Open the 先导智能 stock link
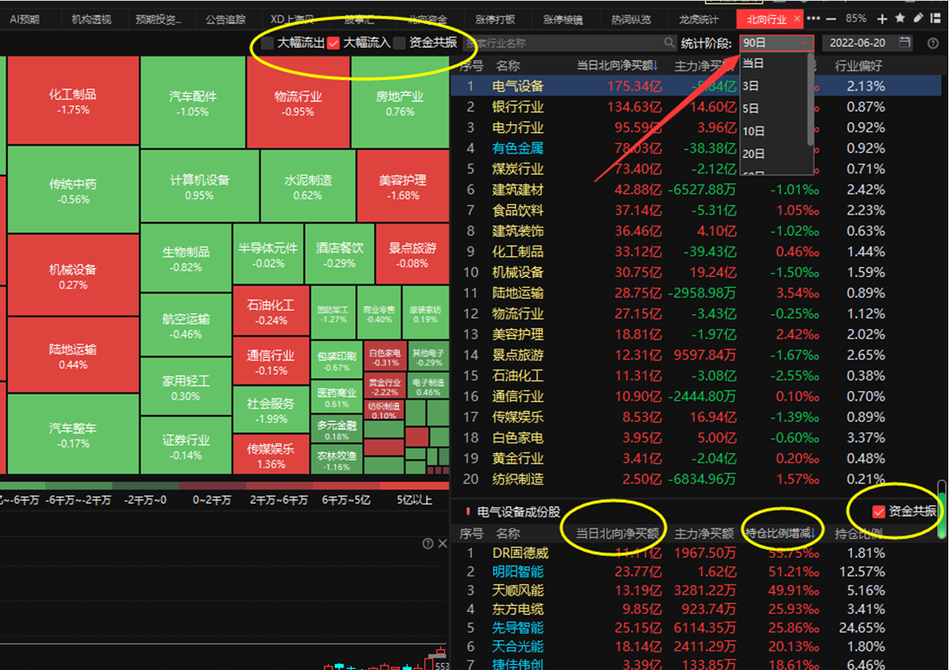 (x=517, y=627)
